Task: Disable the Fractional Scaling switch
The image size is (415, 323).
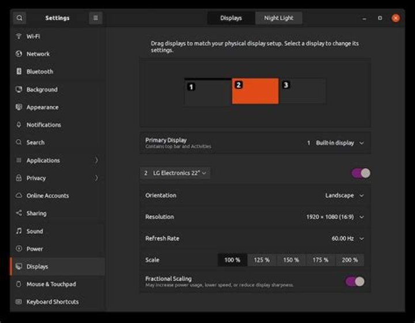Action: (355, 282)
